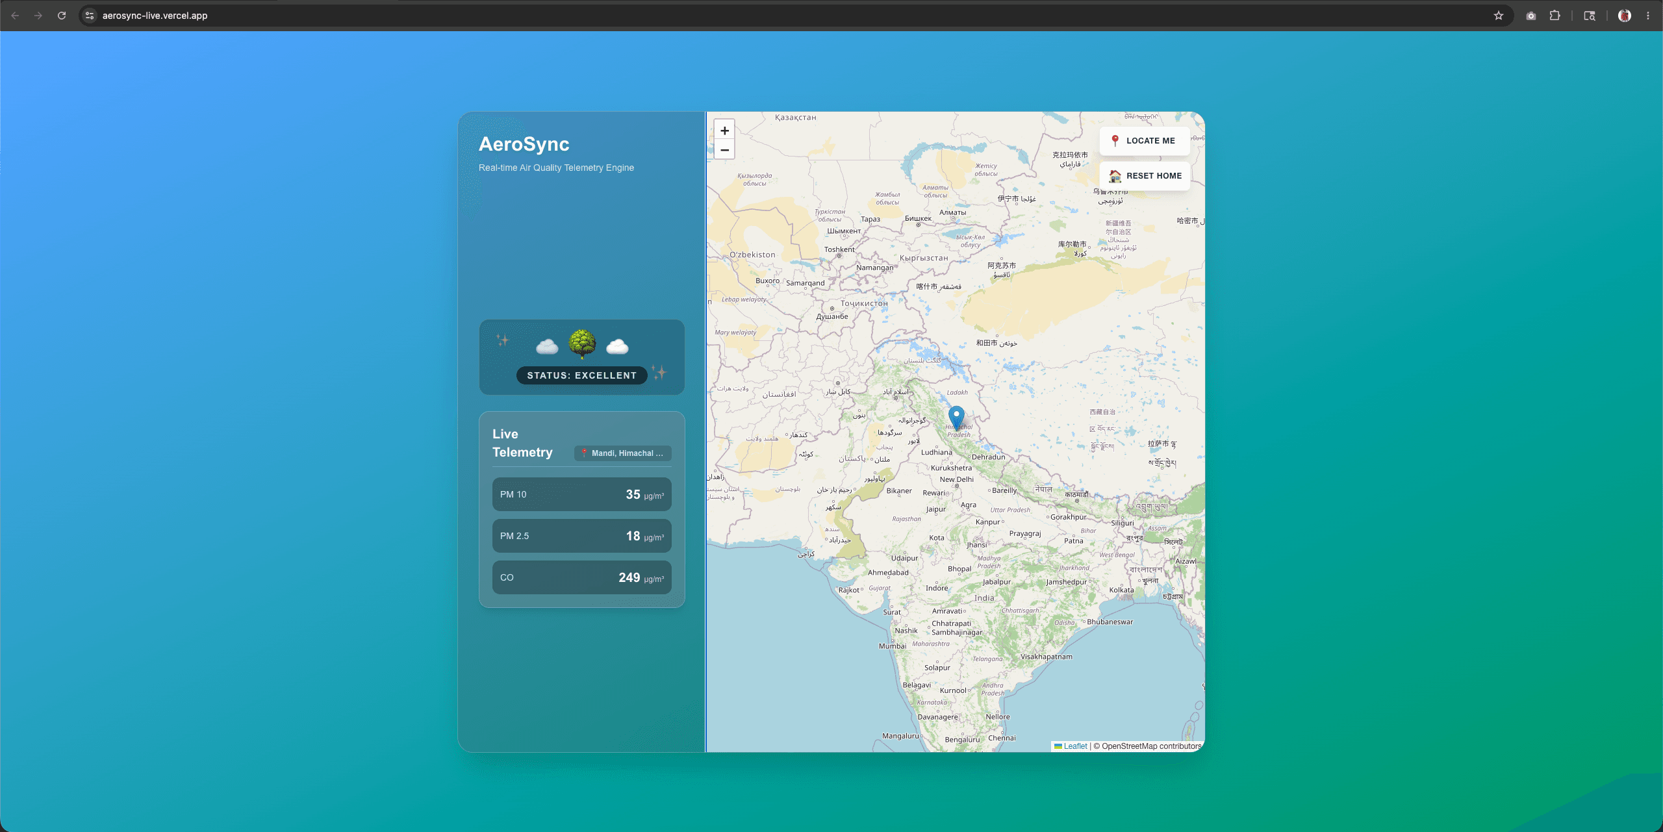Click the address bar URL
Image resolution: width=1663 pixels, height=832 pixels.
(155, 16)
